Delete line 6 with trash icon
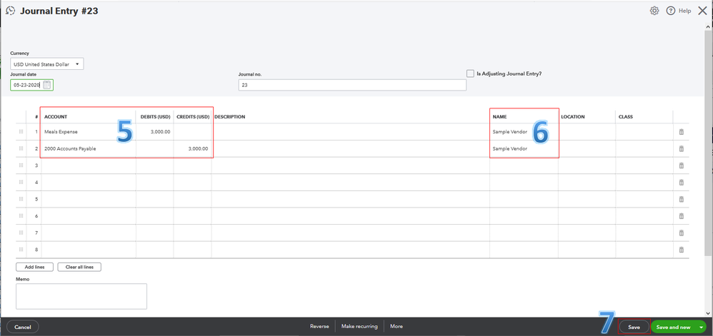This screenshot has height=336, width=713. 681,215
